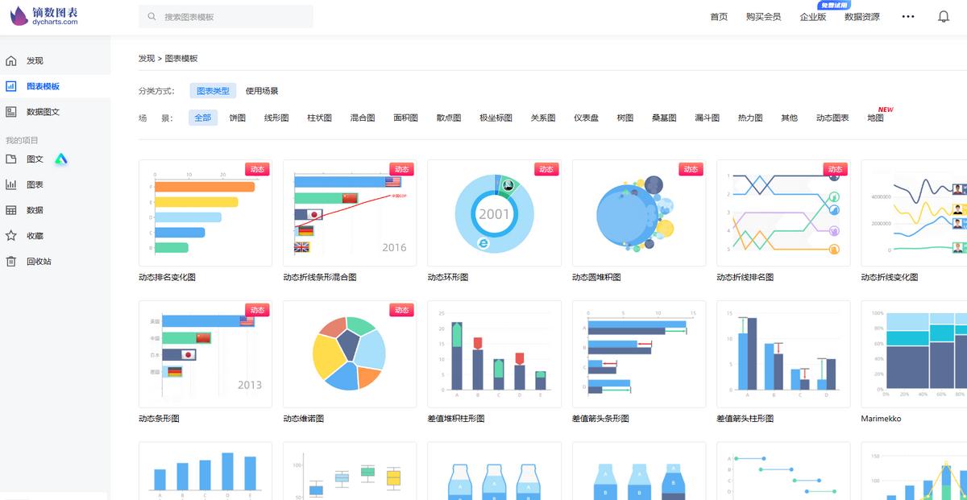The width and height of the screenshot is (967, 500).
Task: Filter by 饼图
Action: pos(237,118)
